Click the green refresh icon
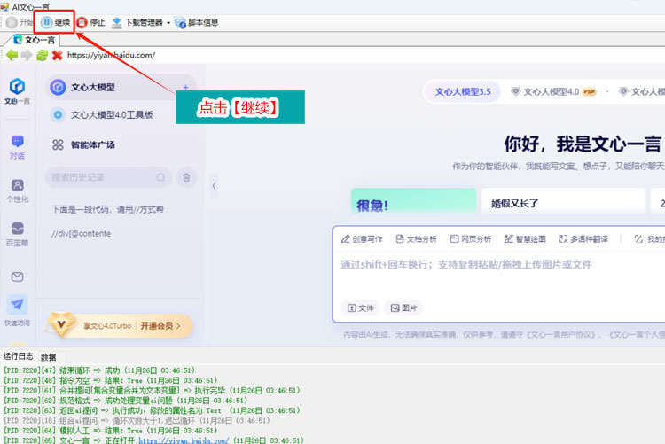This screenshot has height=444, width=665. point(42,55)
